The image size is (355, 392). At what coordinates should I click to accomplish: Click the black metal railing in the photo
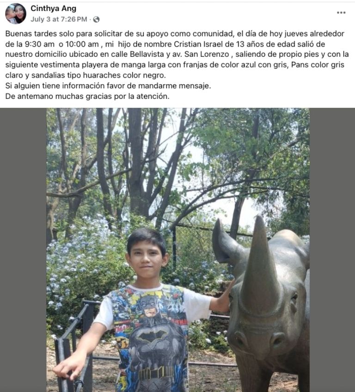(73, 345)
